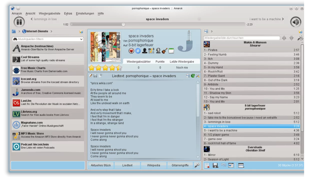Open Cool Streams service
The height and width of the screenshot is (177, 315).
point(48,59)
